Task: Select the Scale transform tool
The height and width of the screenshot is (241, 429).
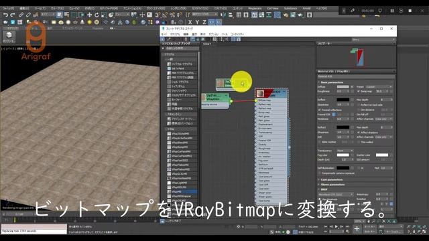Action: click(x=104, y=15)
